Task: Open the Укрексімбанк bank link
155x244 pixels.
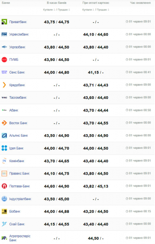Action: tap(19, 35)
